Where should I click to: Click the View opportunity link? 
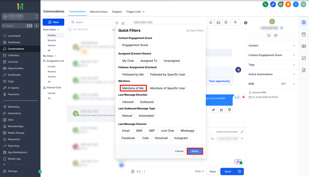coord(219,81)
